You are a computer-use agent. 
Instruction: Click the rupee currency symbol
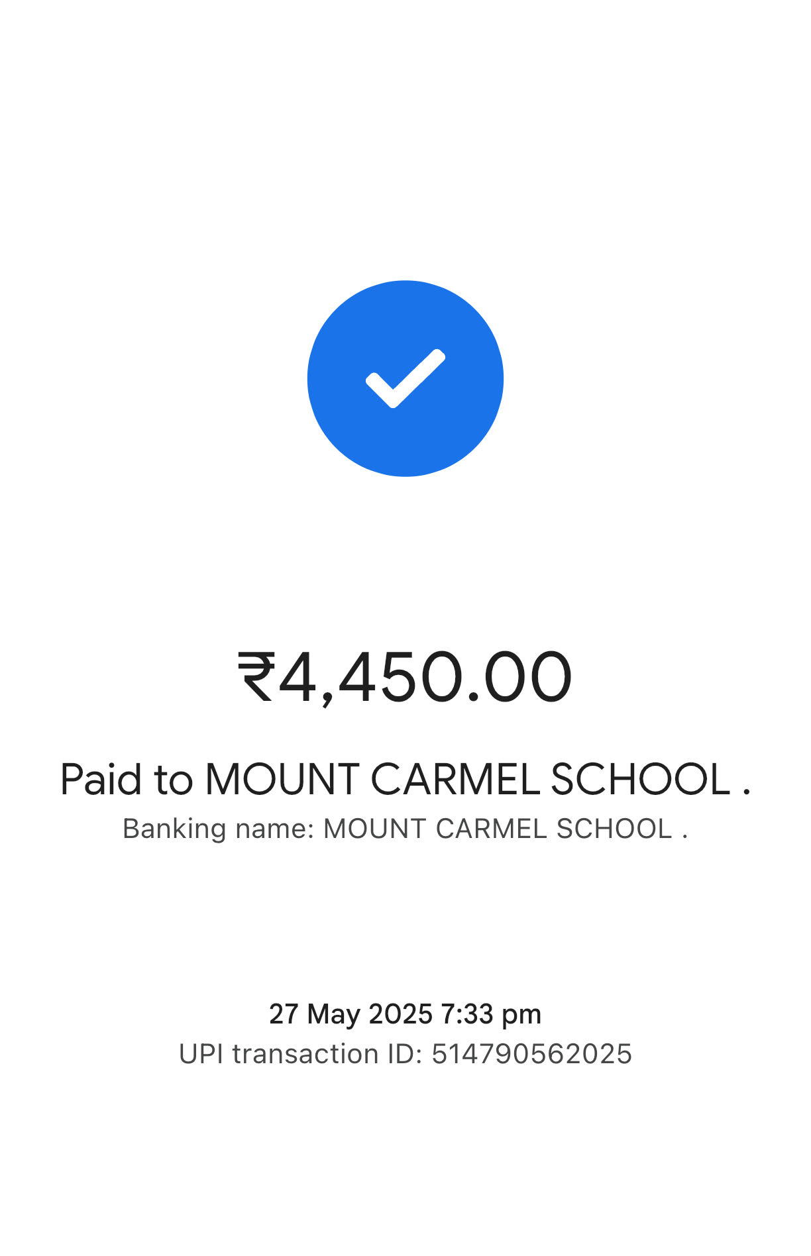pyautogui.click(x=256, y=676)
